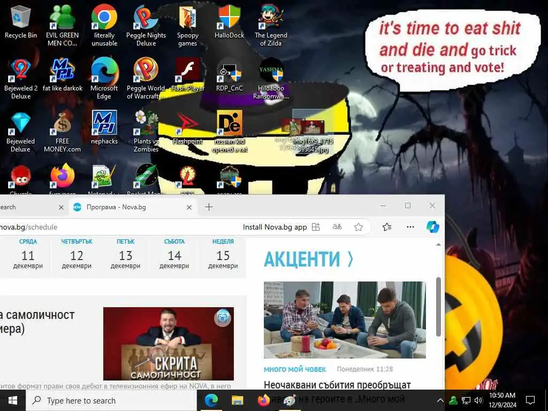
Task: Close the Програма - Nova.bg tab
Action: (189, 207)
